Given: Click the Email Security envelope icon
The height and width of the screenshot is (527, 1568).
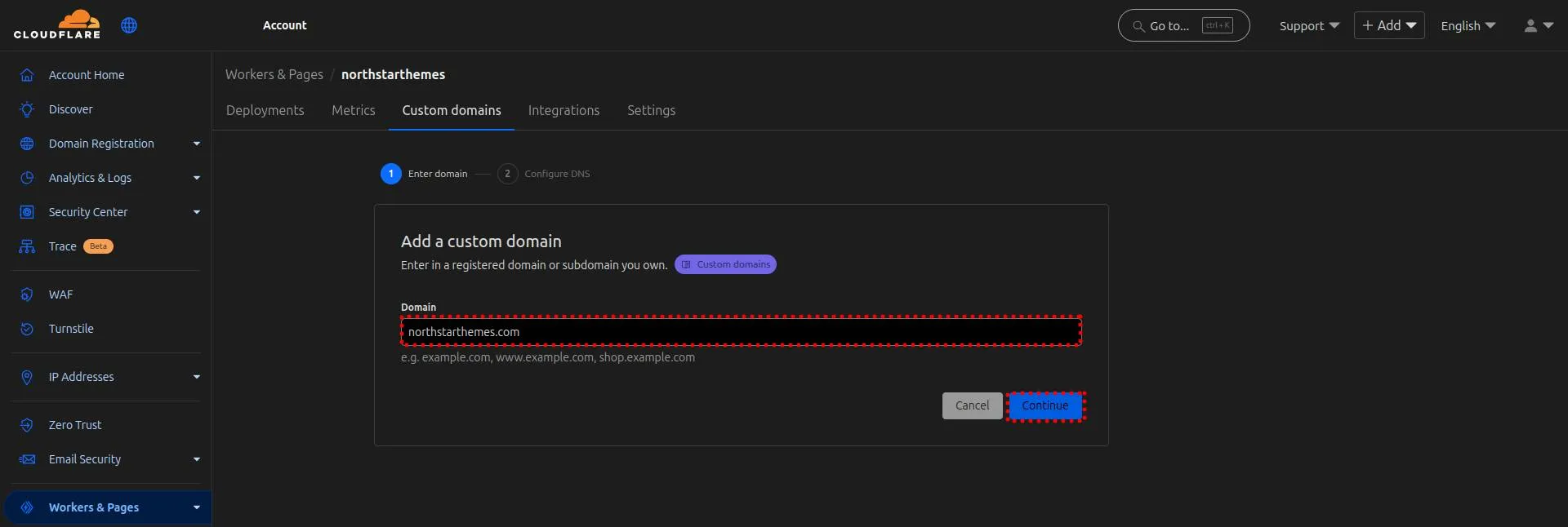Looking at the screenshot, I should (x=27, y=459).
